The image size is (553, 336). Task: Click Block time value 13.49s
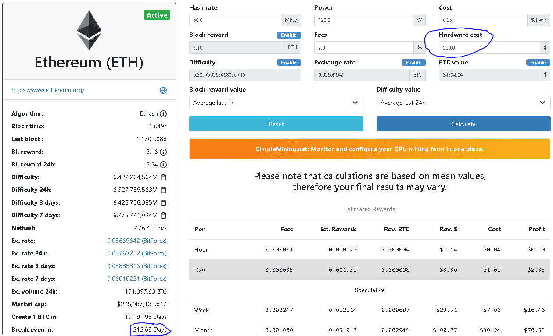(158, 127)
